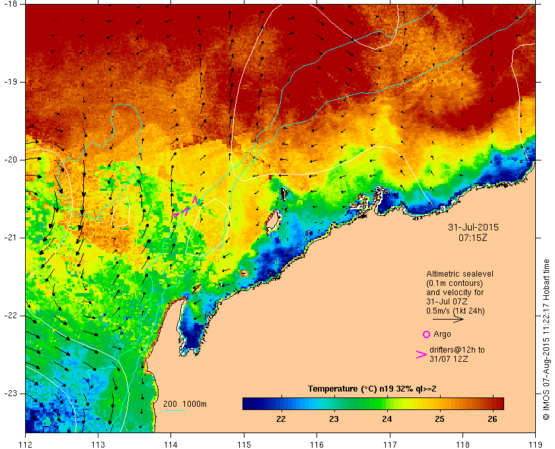
Task: Click the colour bar at the 24 degree mark
Action: pos(387,403)
